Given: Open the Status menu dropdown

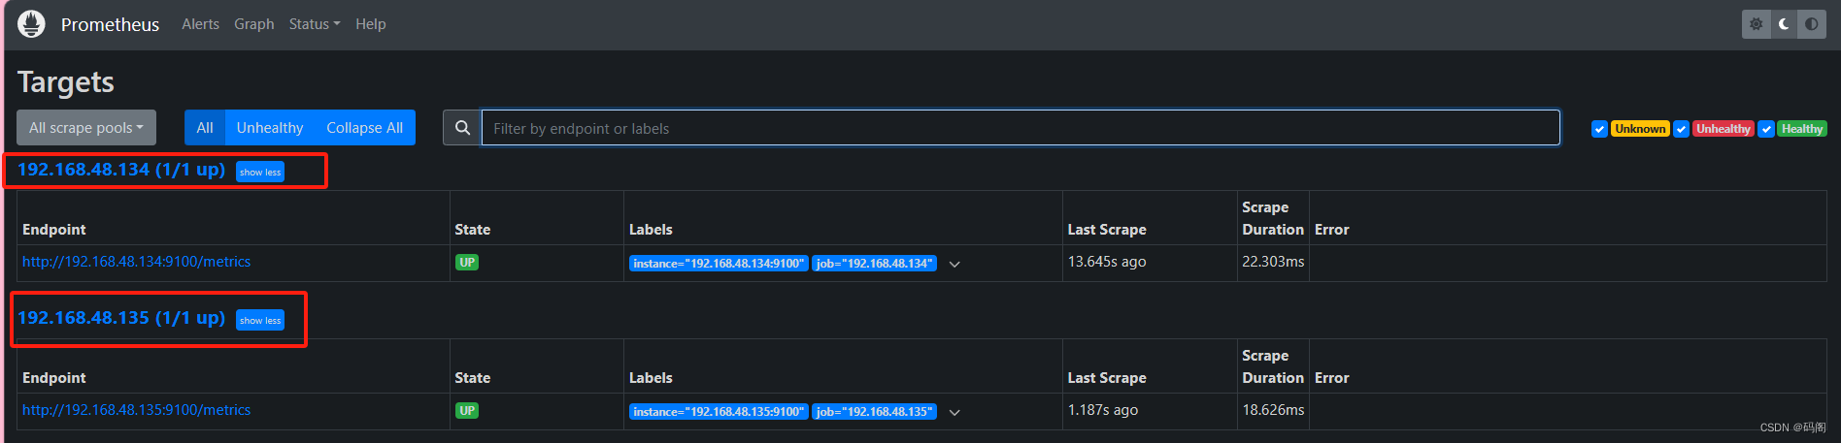Looking at the screenshot, I should pos(315,24).
